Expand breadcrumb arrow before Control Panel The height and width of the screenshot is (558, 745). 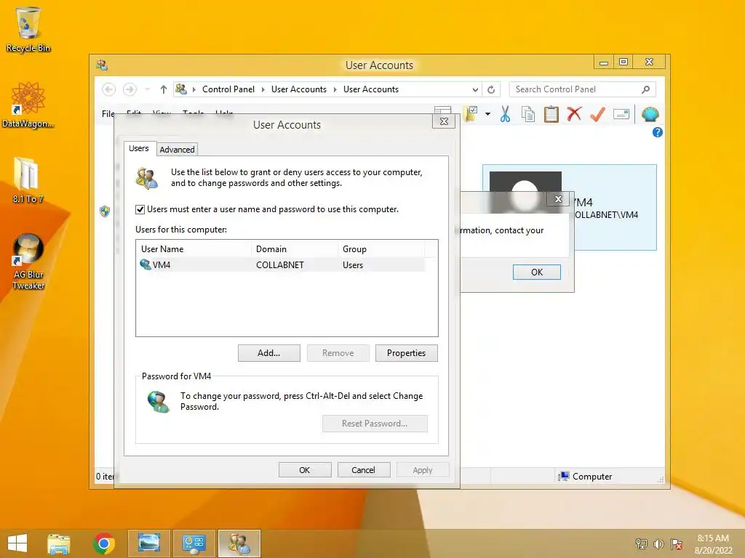[194, 89]
